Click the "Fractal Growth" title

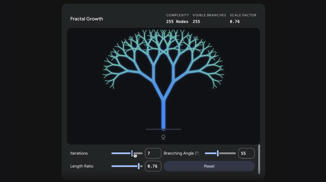[86, 19]
